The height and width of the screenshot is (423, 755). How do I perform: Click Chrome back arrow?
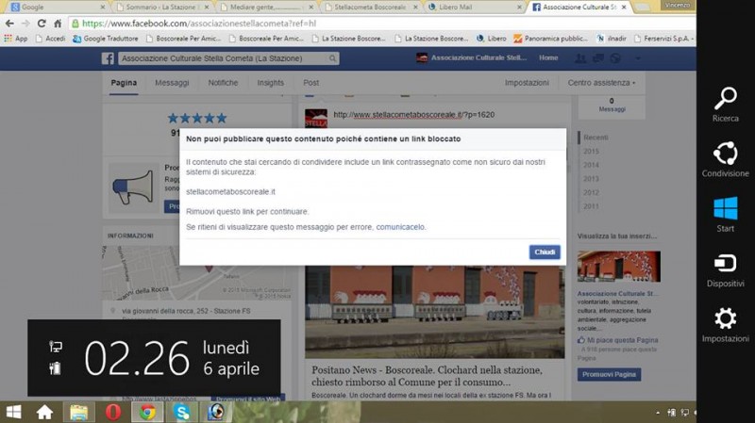tap(9, 23)
